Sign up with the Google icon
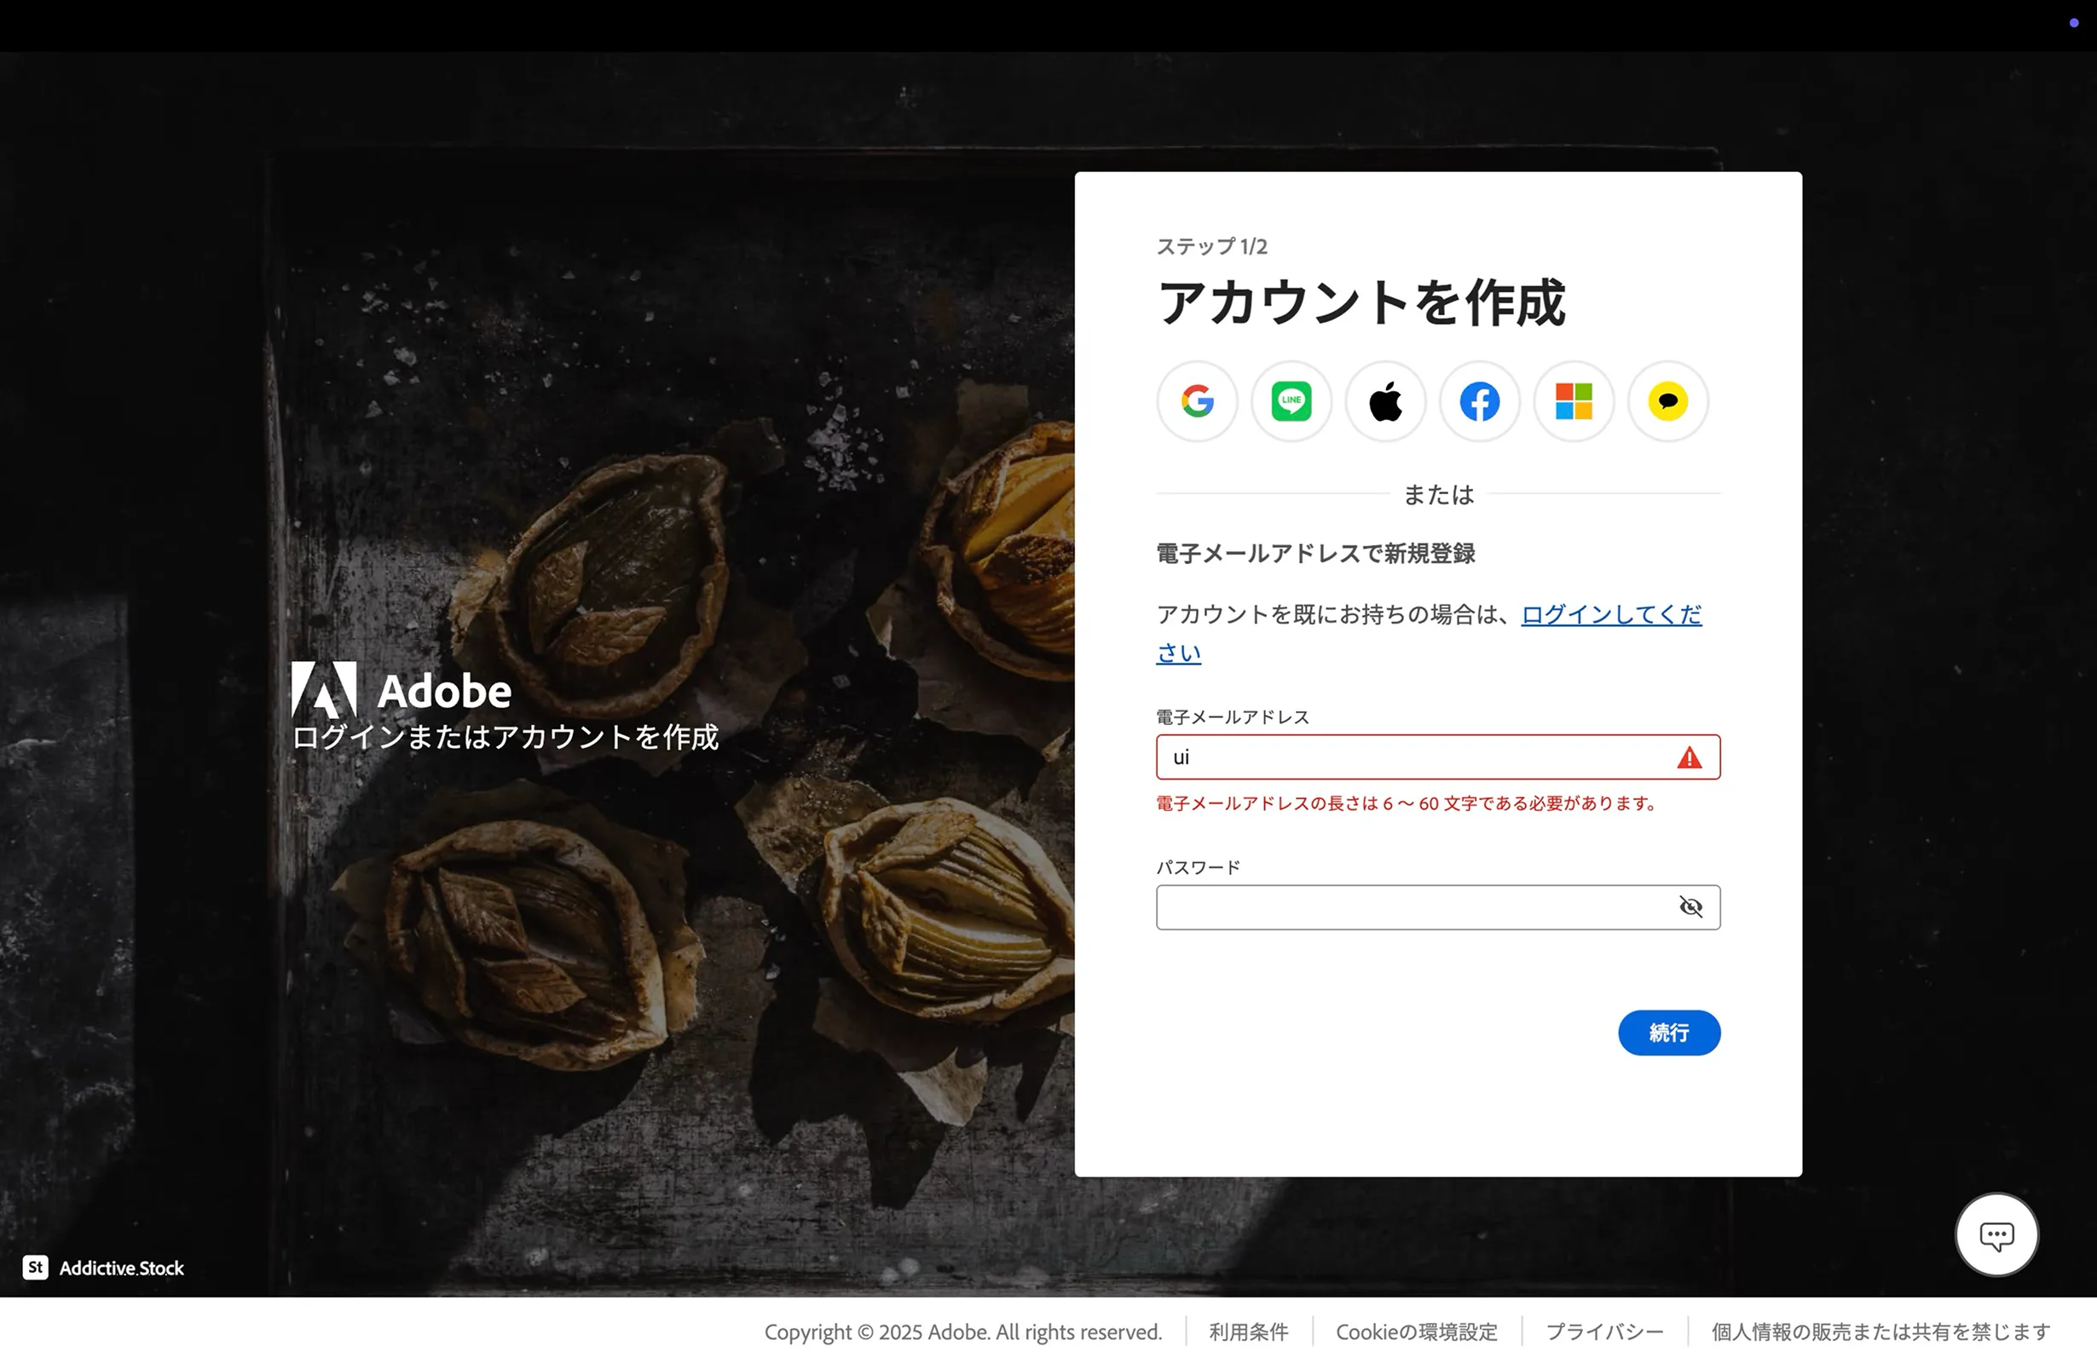 tap(1197, 401)
